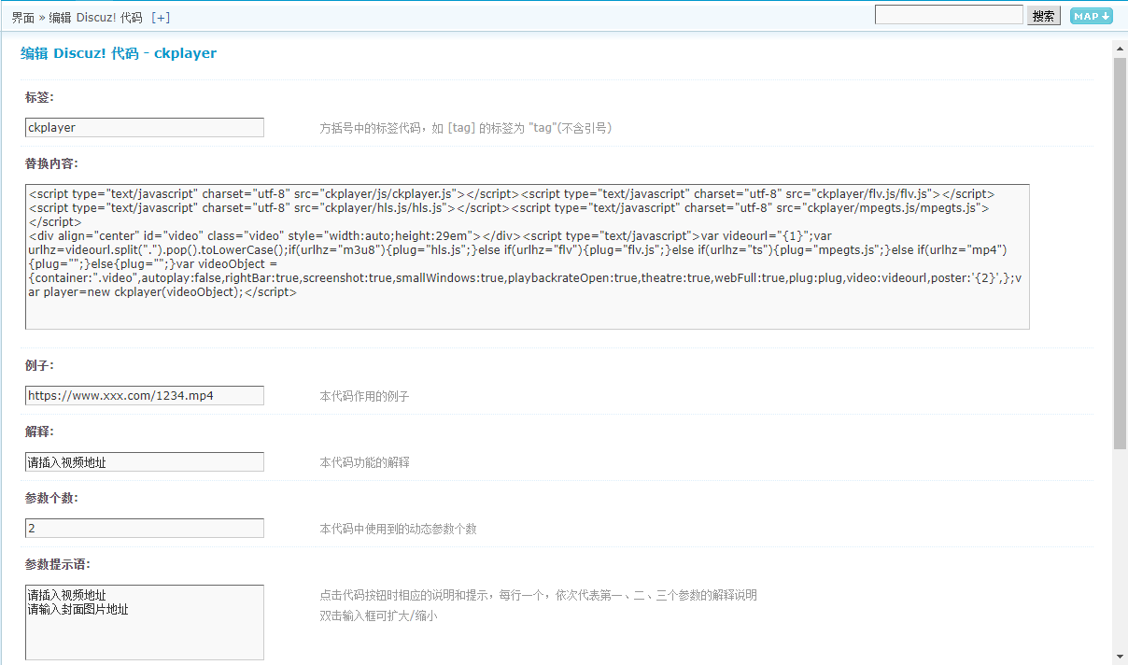Viewport: 1128px width, 665px height.
Task: Click the vertical page scrollbar thumb
Action: 1120,252
